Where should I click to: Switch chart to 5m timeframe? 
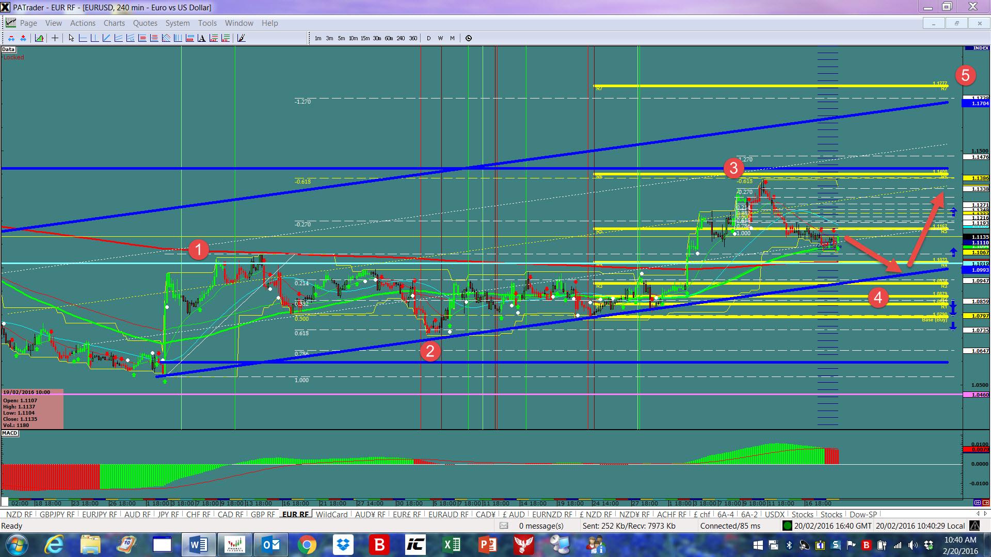(341, 38)
